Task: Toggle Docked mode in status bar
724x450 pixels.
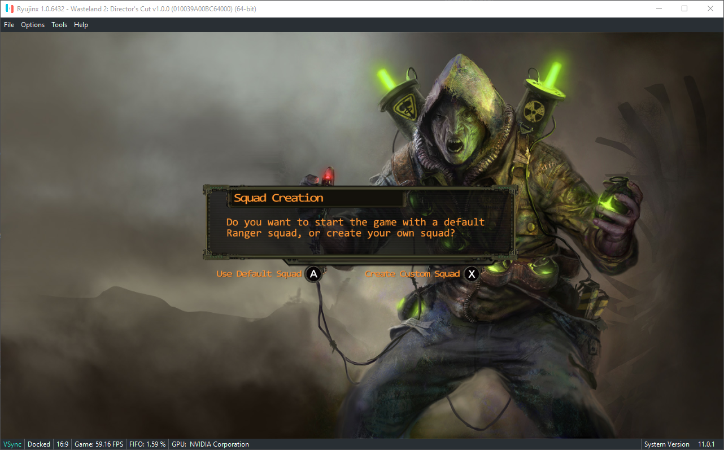Action: 39,444
